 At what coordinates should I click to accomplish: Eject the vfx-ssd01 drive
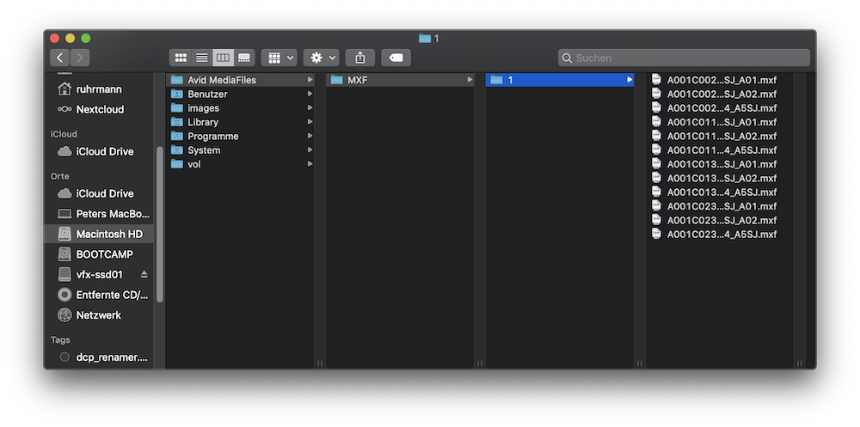tap(144, 275)
